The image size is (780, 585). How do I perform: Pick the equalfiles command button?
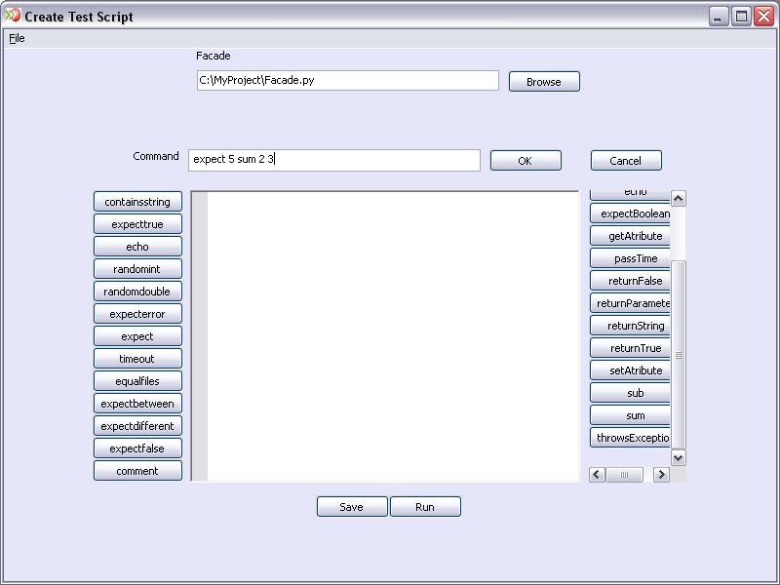(137, 381)
